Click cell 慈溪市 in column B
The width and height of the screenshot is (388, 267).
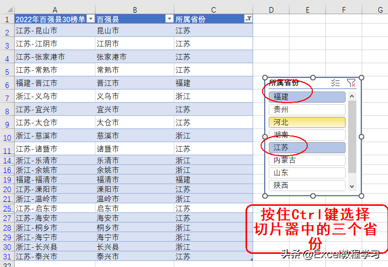(x=134, y=136)
